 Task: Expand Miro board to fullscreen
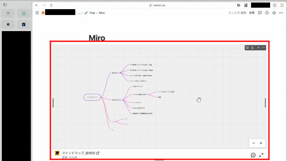click(261, 155)
